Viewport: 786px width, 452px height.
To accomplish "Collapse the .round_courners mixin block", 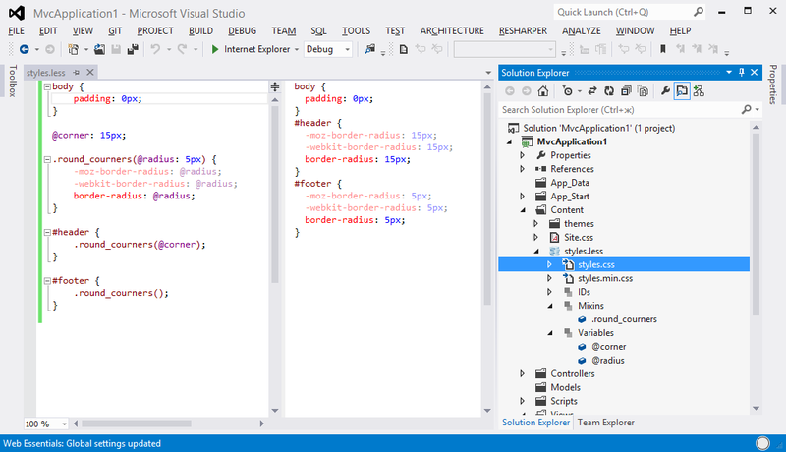I will [x=47, y=159].
